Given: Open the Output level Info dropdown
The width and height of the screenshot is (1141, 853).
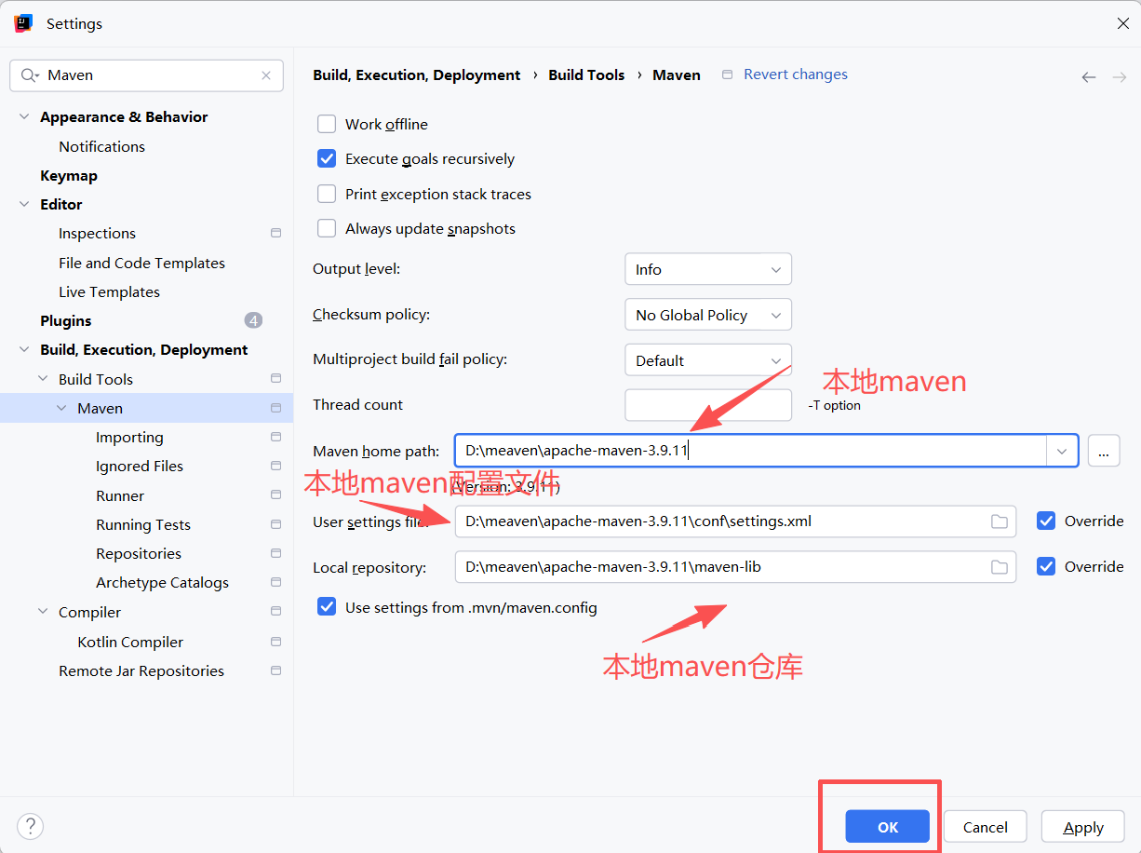Looking at the screenshot, I should [708, 269].
